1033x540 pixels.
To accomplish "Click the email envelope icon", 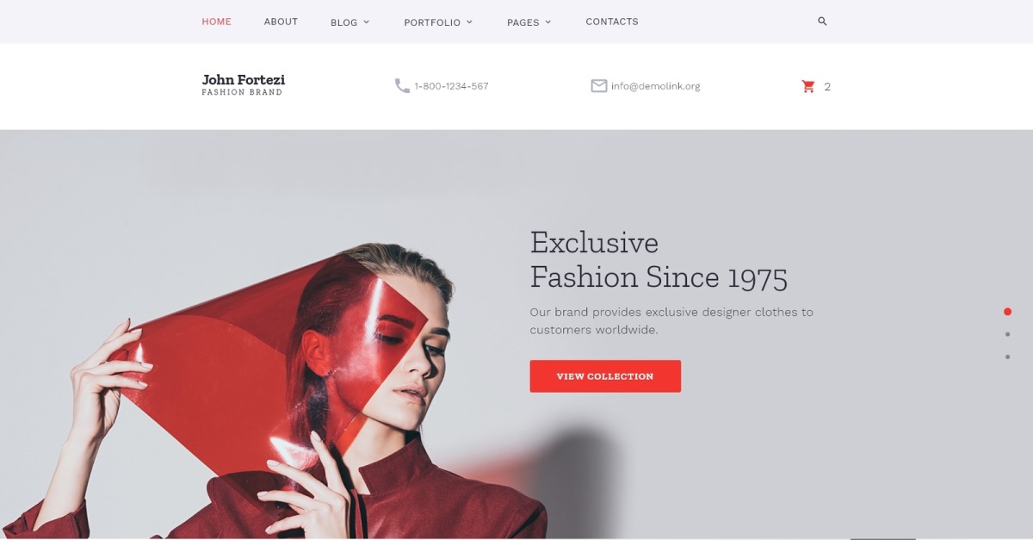I will tap(599, 86).
